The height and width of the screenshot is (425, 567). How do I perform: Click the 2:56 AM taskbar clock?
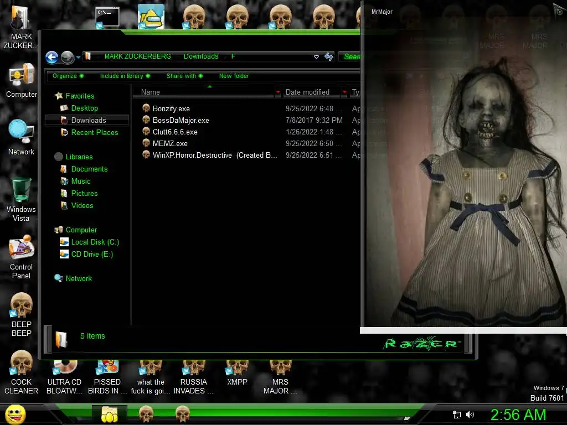[518, 414]
